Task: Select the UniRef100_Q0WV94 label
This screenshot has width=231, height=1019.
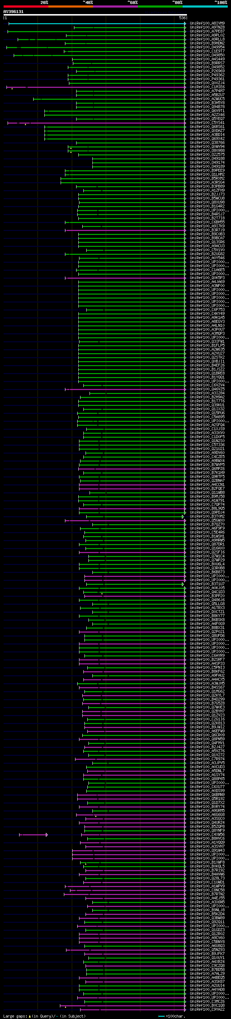Action: point(207,147)
